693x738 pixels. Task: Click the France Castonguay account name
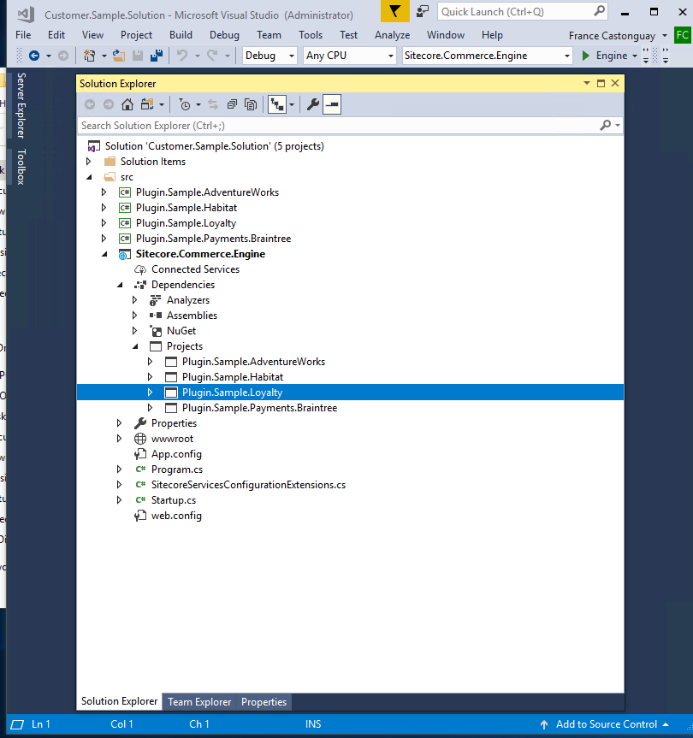(x=612, y=36)
